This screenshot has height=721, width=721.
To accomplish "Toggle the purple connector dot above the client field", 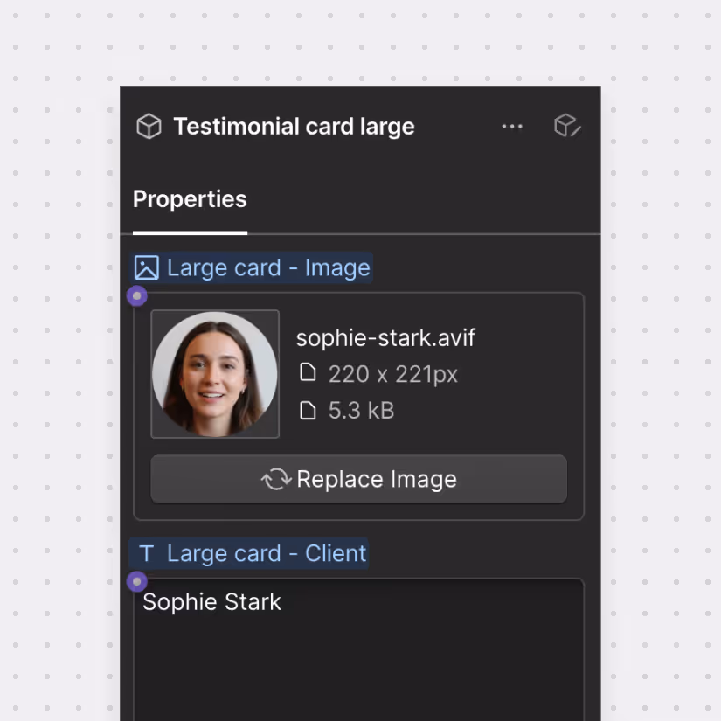I will tap(137, 581).
